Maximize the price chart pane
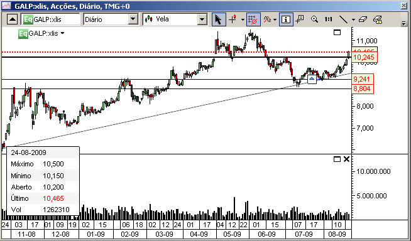 pyautogui.click(x=337, y=33)
